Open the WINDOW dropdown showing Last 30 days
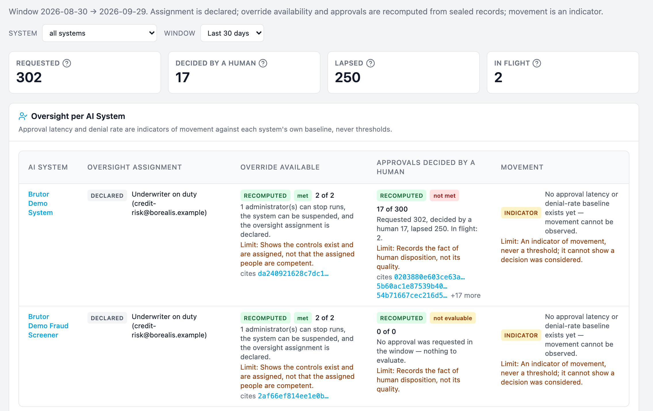The width and height of the screenshot is (653, 411). 232,33
